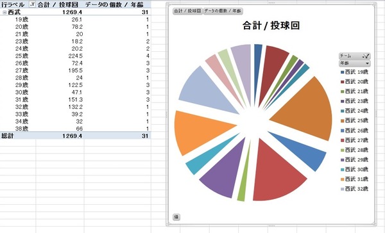Select the 21歳 row label
This screenshot has width=385, height=233.
tap(22, 34)
